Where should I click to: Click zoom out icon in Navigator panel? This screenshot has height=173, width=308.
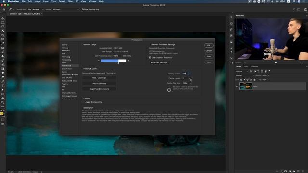tap(245, 62)
